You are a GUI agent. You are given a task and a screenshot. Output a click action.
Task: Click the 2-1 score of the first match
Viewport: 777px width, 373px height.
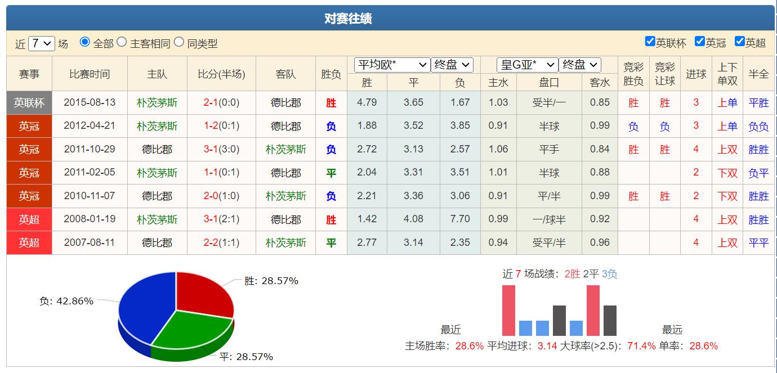213,102
